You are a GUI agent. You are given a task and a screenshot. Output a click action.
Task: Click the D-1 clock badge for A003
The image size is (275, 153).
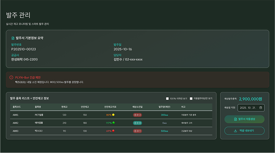[138, 131]
